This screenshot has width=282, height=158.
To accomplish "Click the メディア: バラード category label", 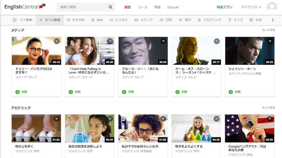I will [x=81, y=77].
